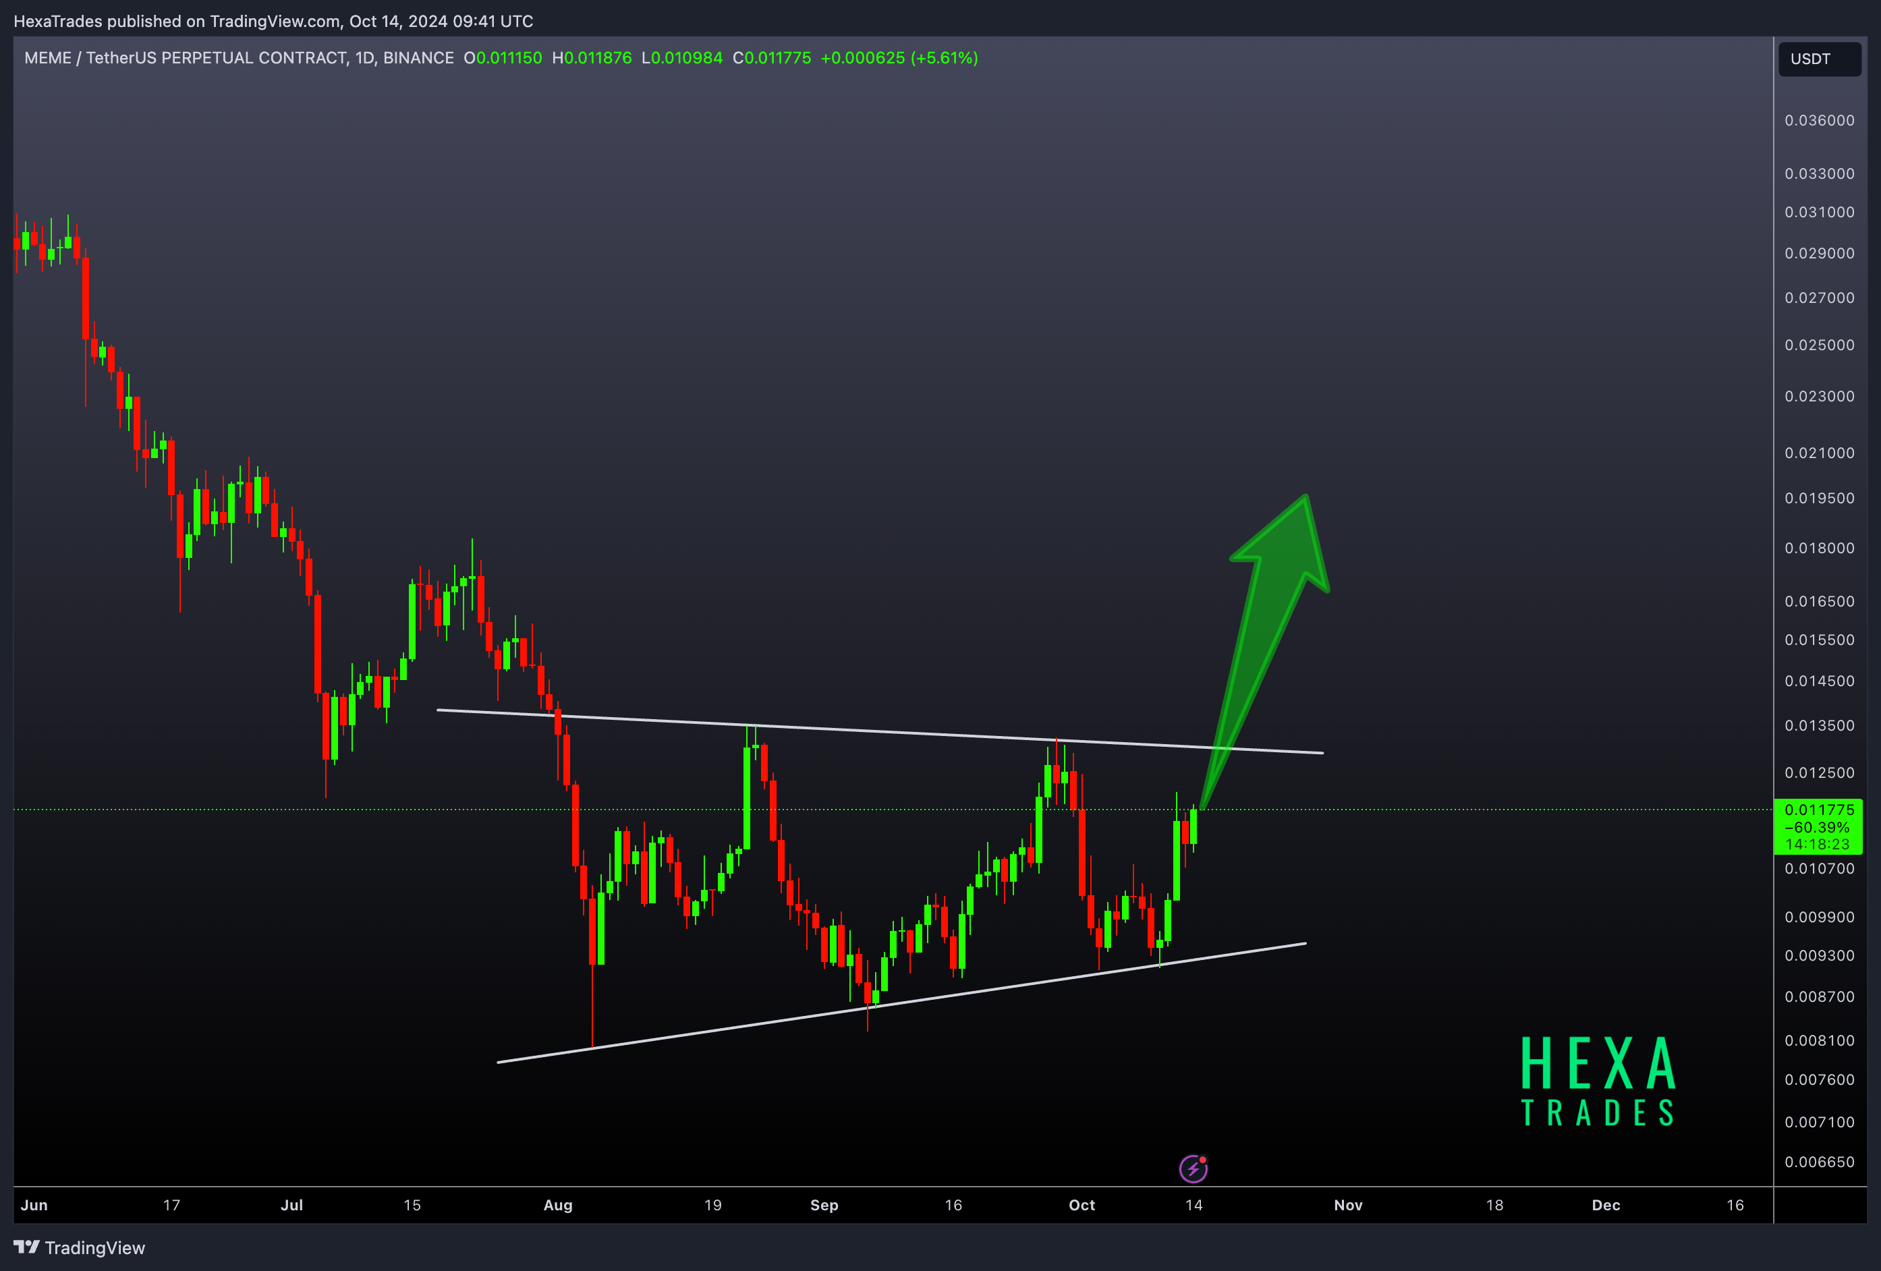Click the 0.008100 price axis label
This screenshot has height=1271, width=1881.
pos(1820,1041)
